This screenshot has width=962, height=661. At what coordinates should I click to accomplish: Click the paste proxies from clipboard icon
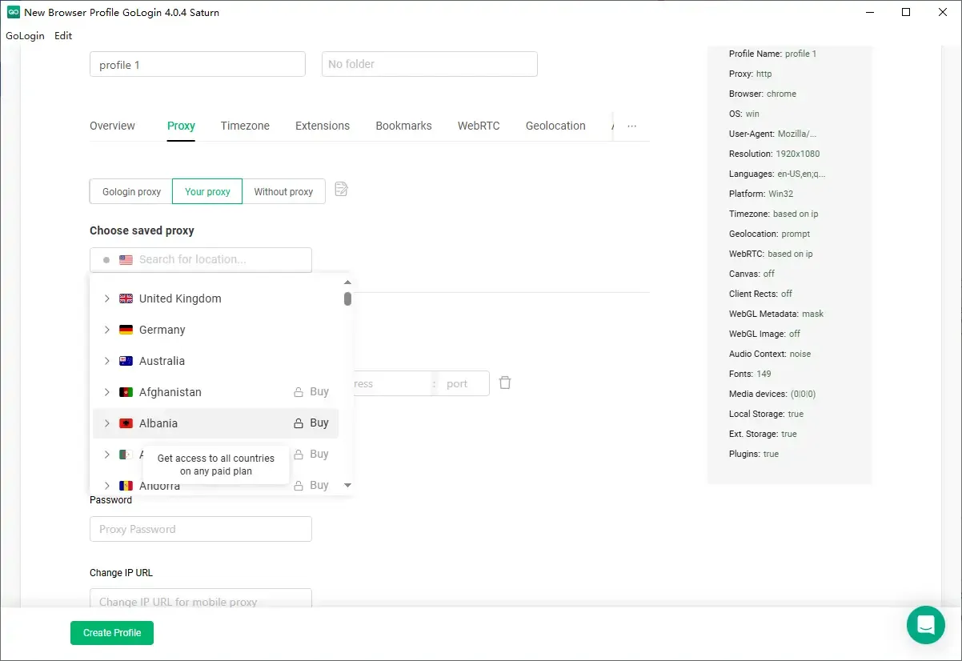[341, 188]
